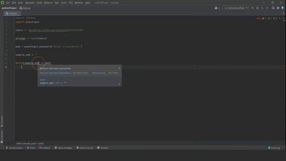Click the pyautogui.password call line
286x161 pixels.
49,47
